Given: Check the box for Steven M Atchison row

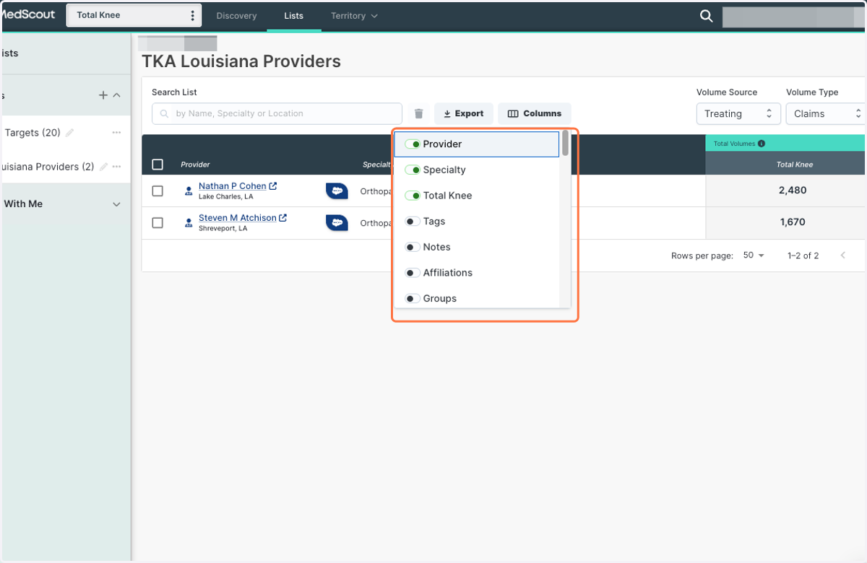Looking at the screenshot, I should tap(158, 223).
